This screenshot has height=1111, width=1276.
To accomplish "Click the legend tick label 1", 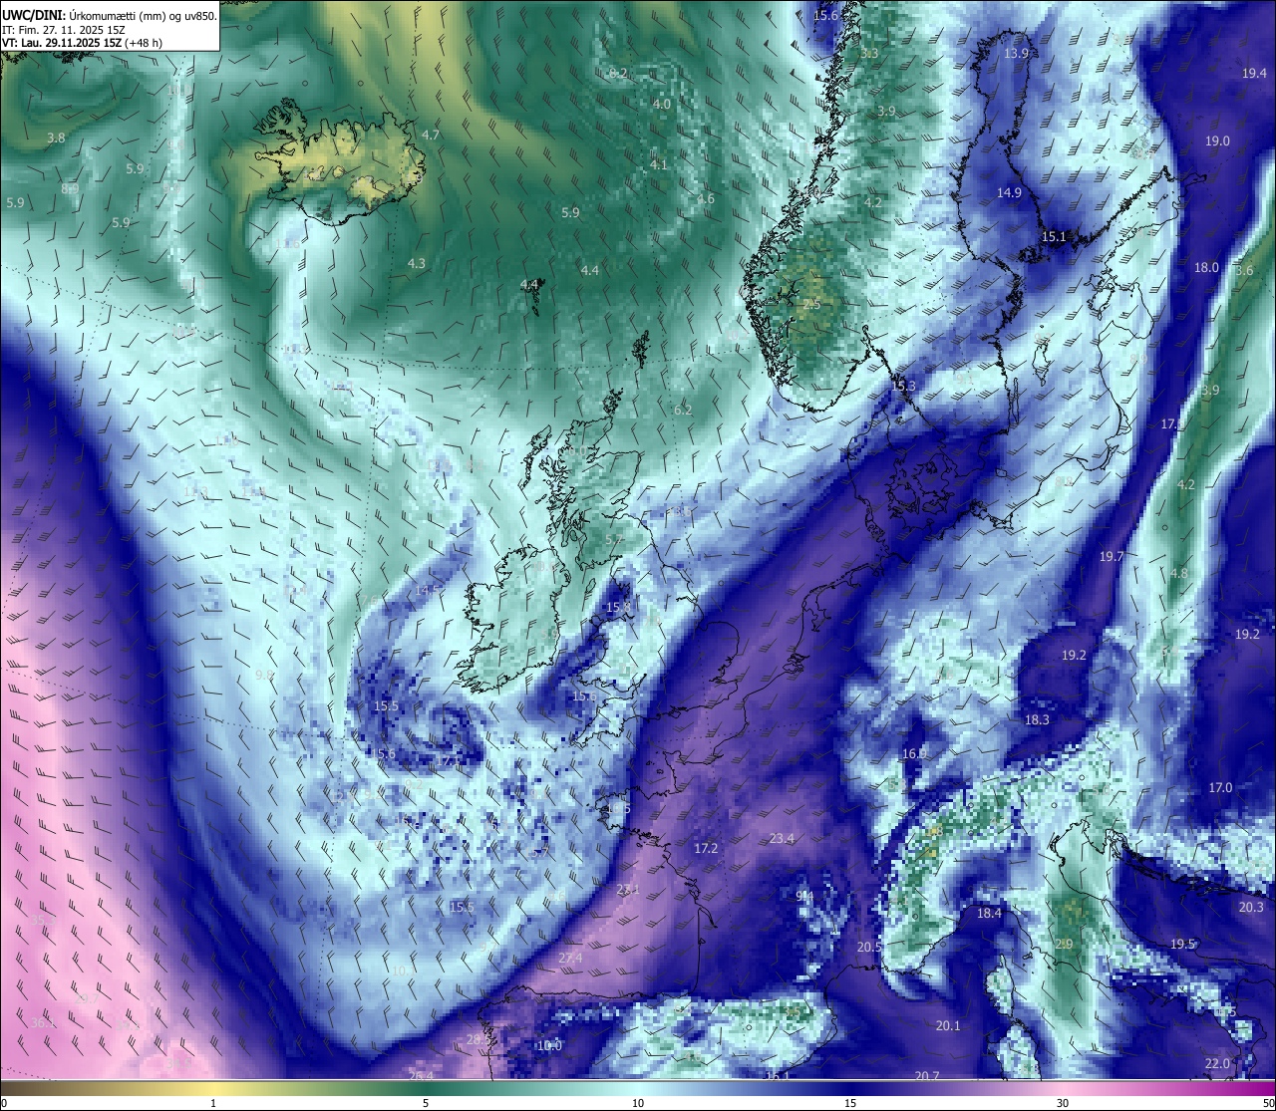I will 213,1103.
